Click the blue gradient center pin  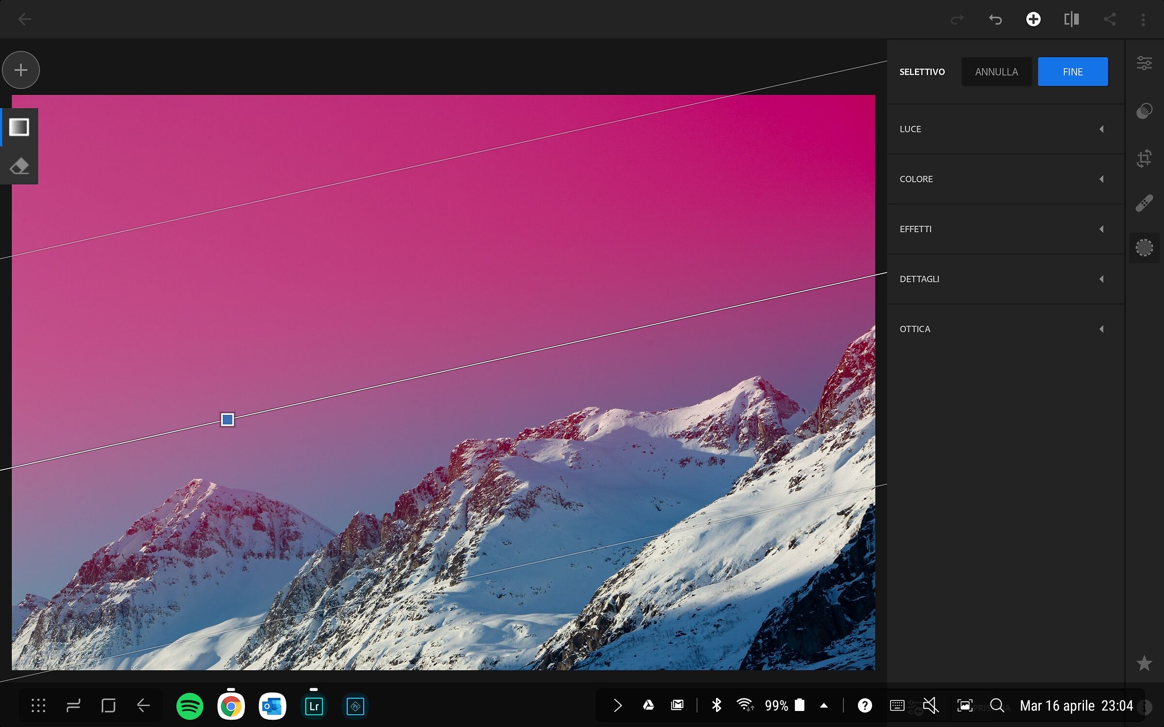tap(227, 419)
